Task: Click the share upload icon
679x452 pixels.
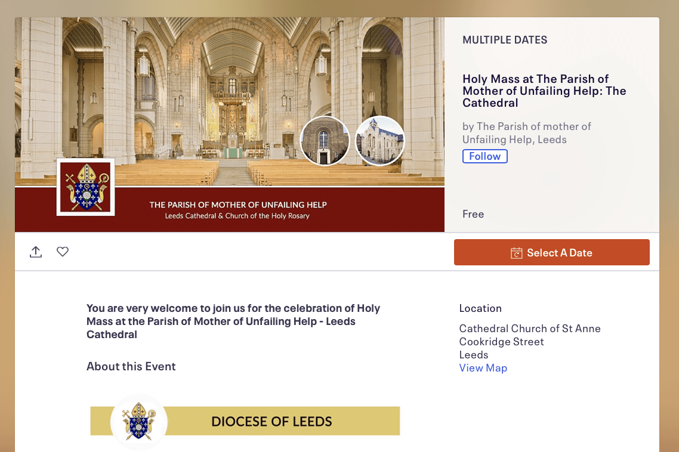Action: tap(36, 252)
